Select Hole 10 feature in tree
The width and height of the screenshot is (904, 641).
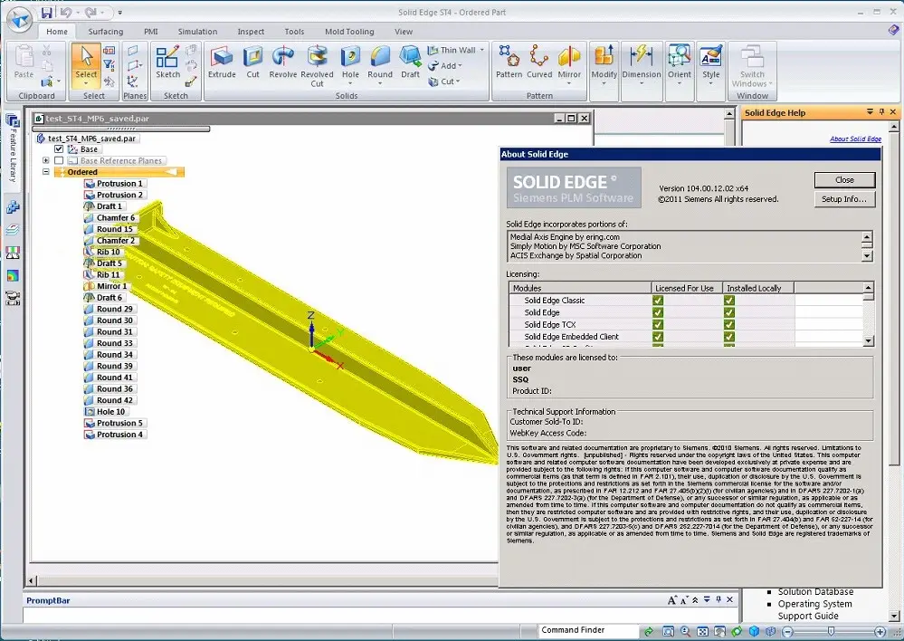click(x=106, y=411)
